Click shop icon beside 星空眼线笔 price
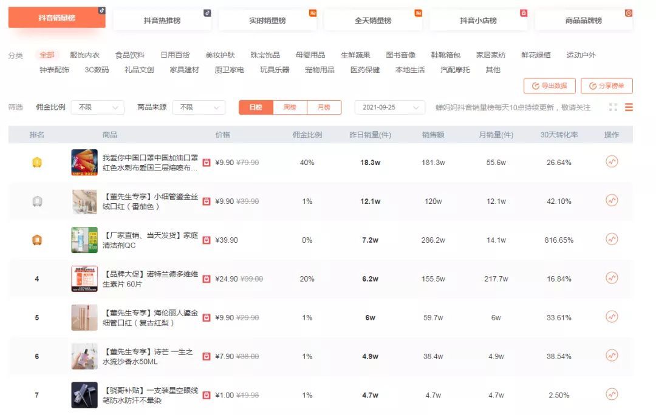 click(x=207, y=396)
